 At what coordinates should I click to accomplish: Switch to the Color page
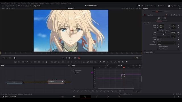pyautogui.click(x=97, y=97)
